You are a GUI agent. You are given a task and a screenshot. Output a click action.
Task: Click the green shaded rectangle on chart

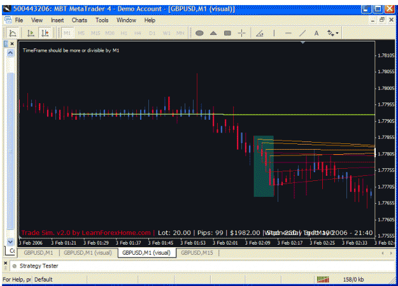(x=264, y=166)
